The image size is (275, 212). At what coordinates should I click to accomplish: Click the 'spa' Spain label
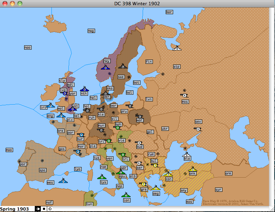coord(43,170)
